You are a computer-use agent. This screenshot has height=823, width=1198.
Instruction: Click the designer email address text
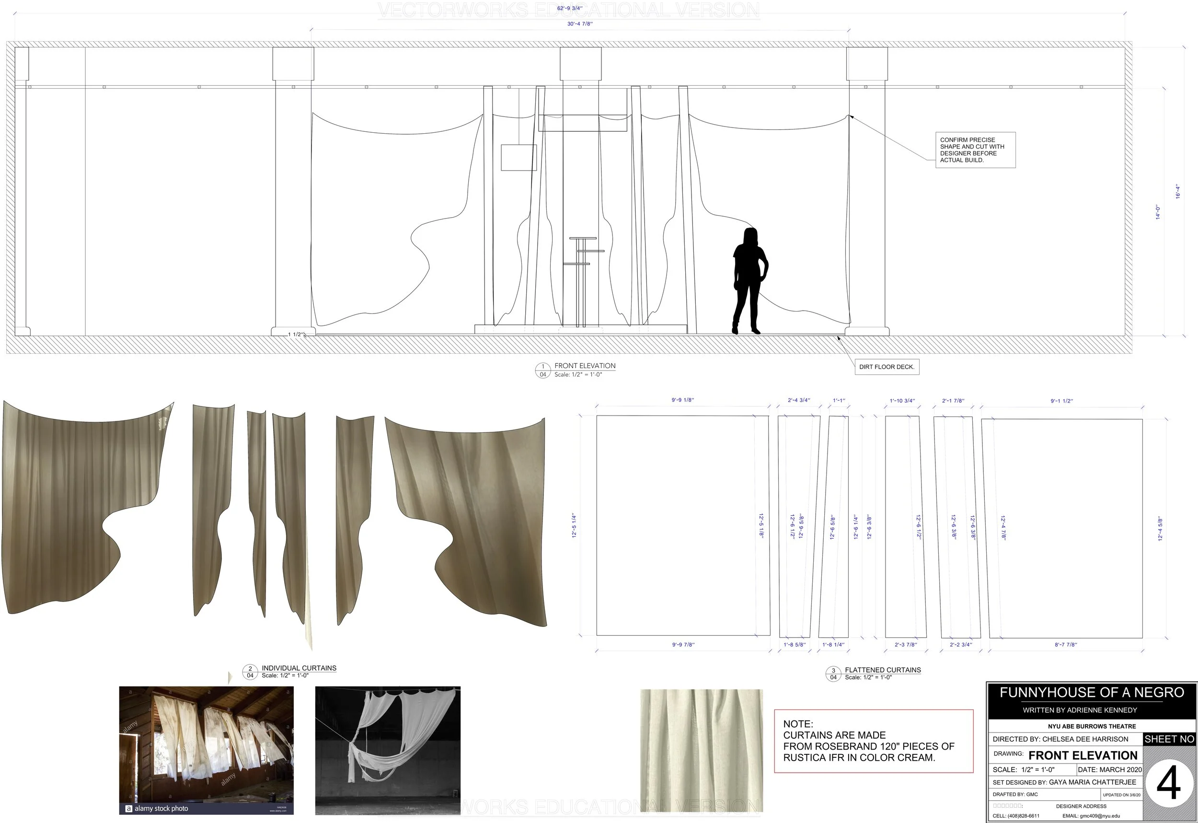[1091, 816]
